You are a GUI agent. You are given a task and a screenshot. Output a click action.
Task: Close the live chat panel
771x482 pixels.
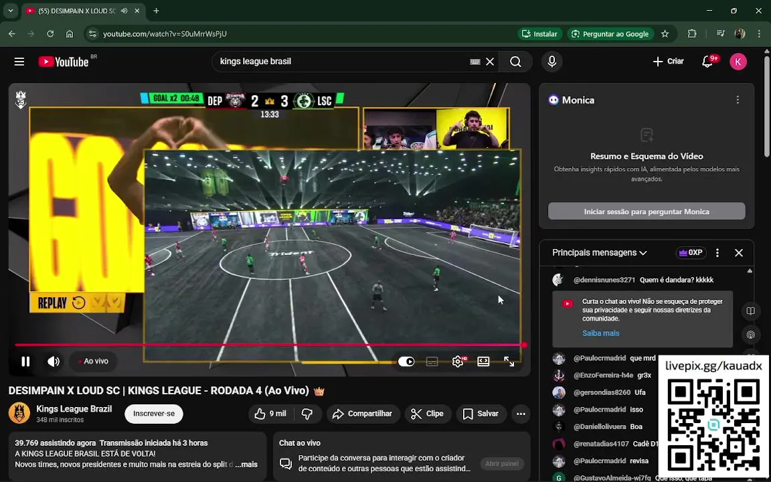[x=739, y=252]
